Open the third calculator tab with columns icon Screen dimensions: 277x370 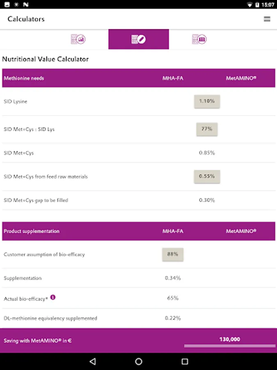pos(199,39)
